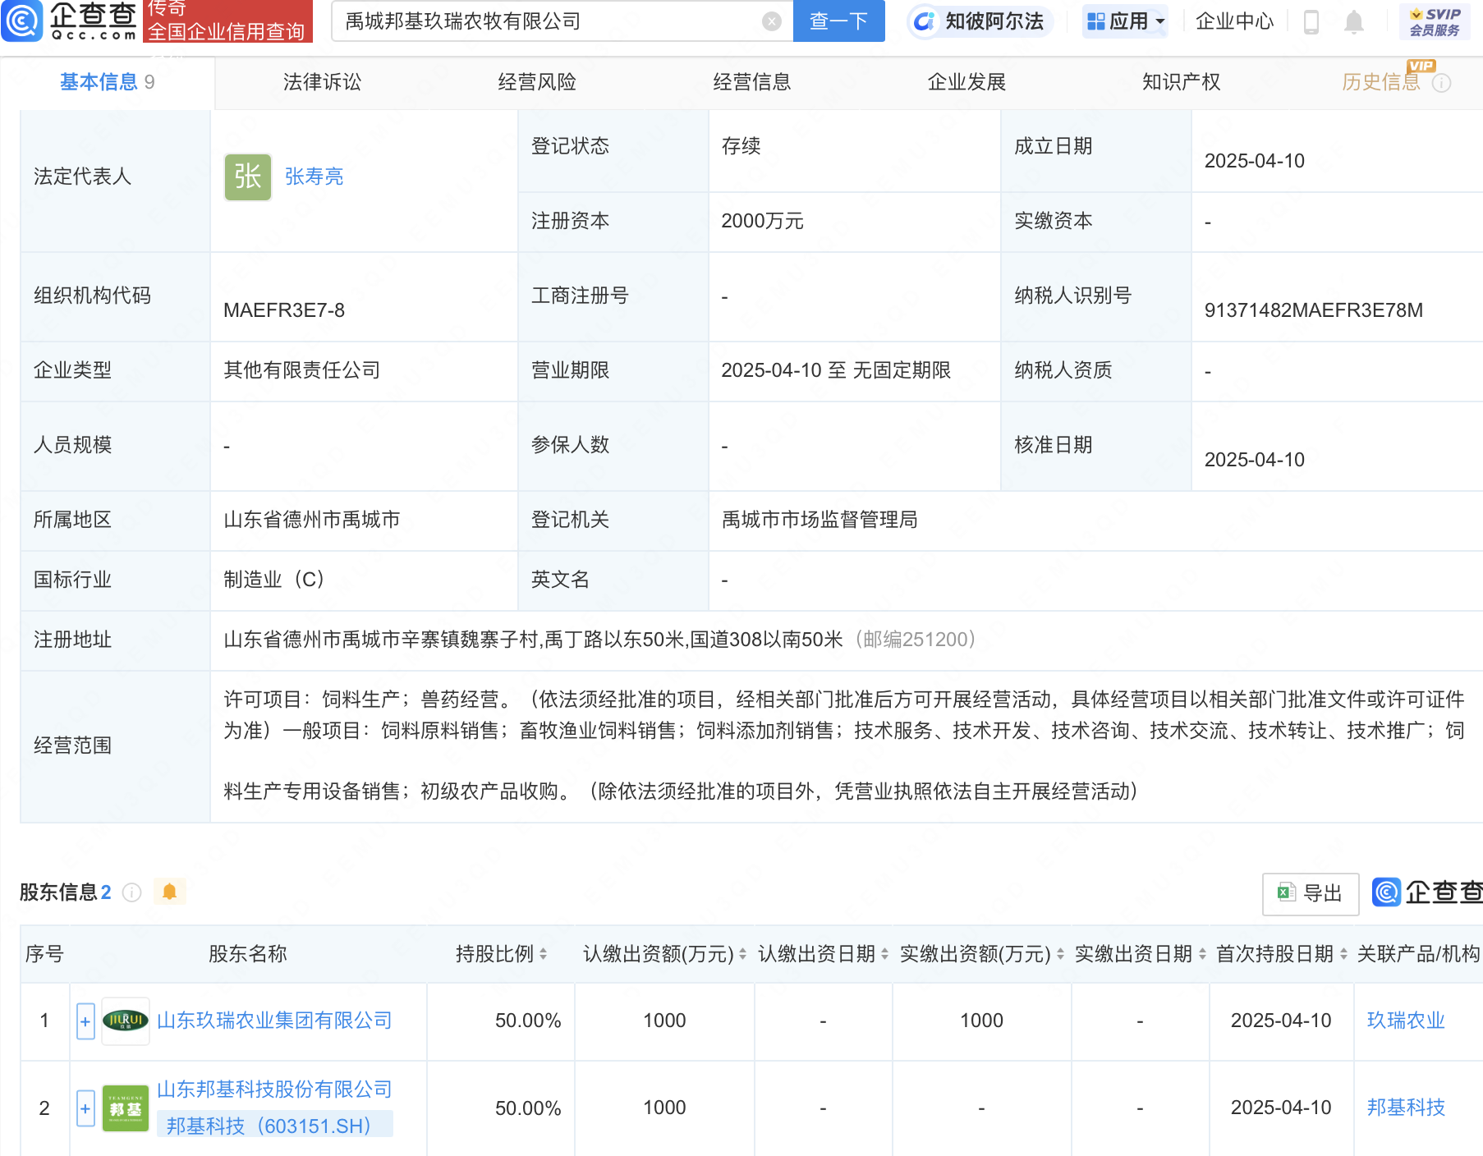Select registration status 存续
This screenshot has width=1483, height=1156.
[741, 146]
